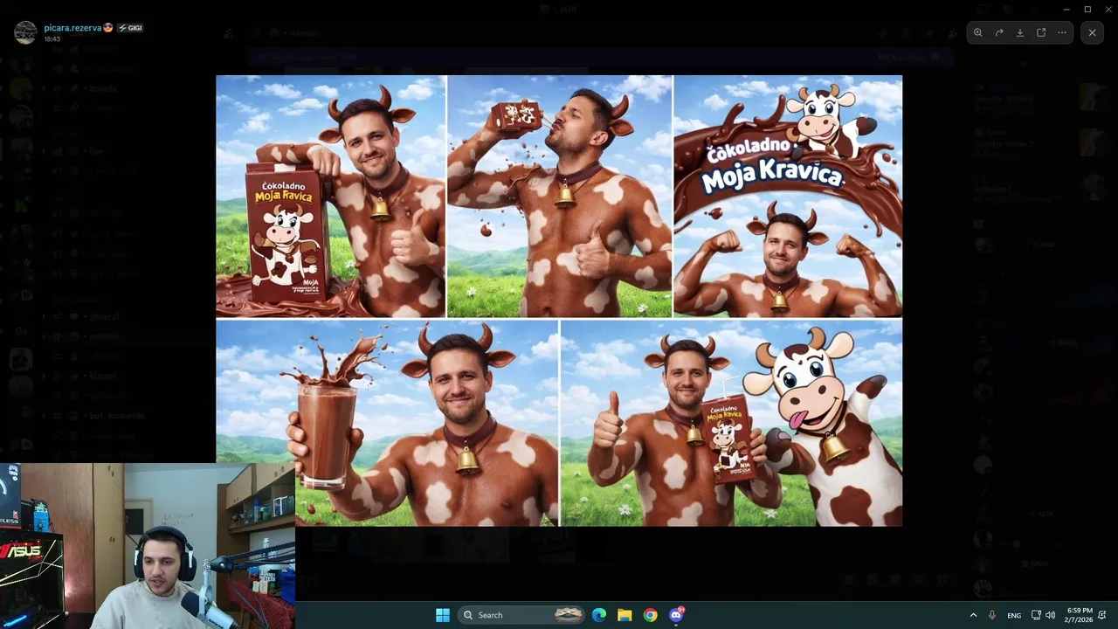Open the image in browser icon

point(1041,32)
